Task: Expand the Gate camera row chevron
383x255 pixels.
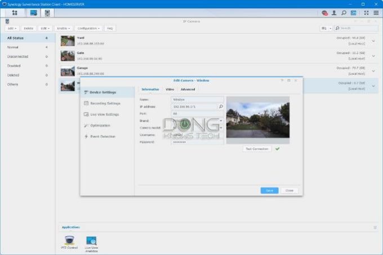Action: point(373,56)
